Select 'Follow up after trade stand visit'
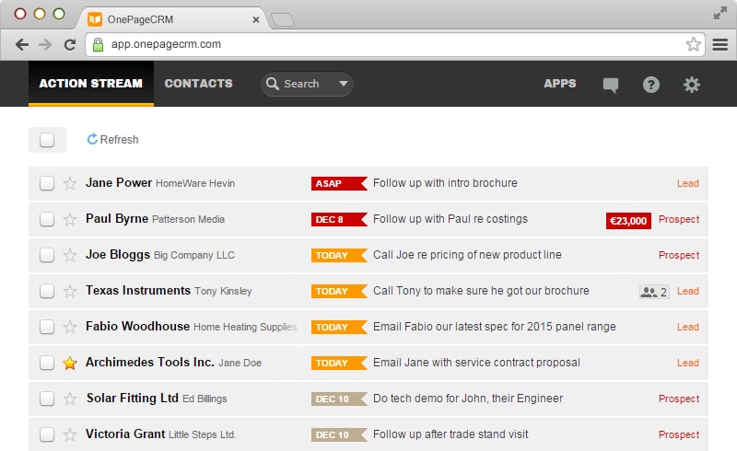 click(450, 434)
